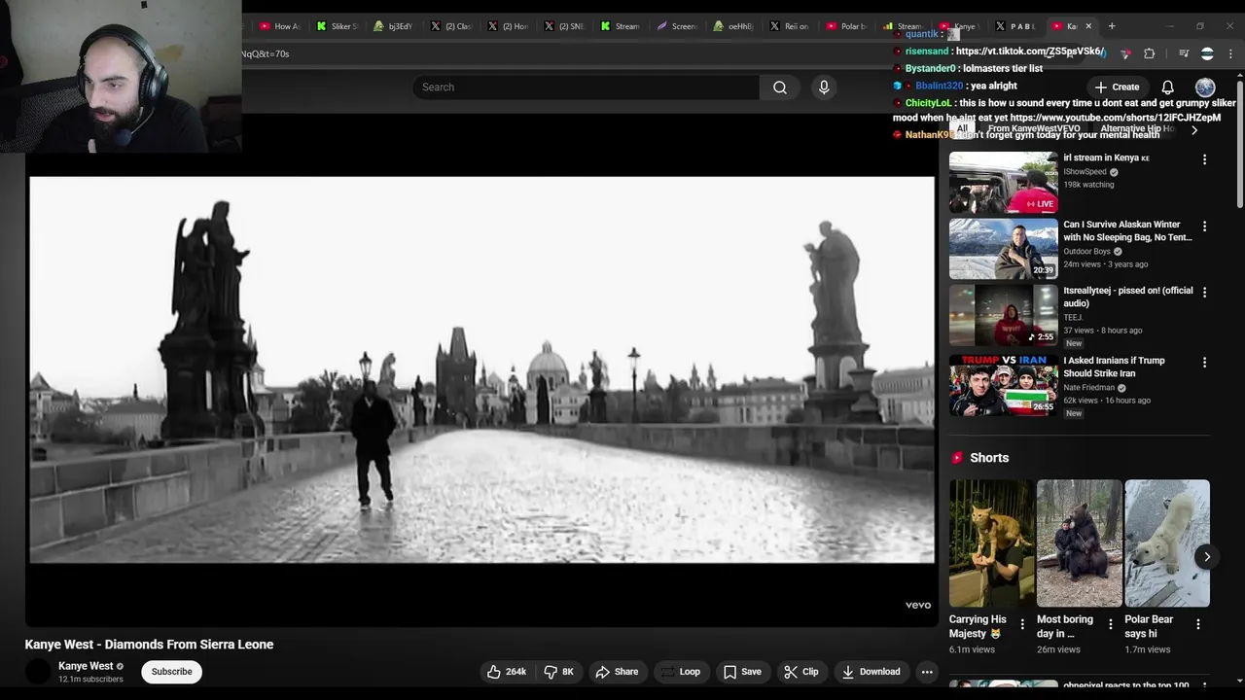Open options menu for 'irl stream in Kenya'

point(1204,159)
